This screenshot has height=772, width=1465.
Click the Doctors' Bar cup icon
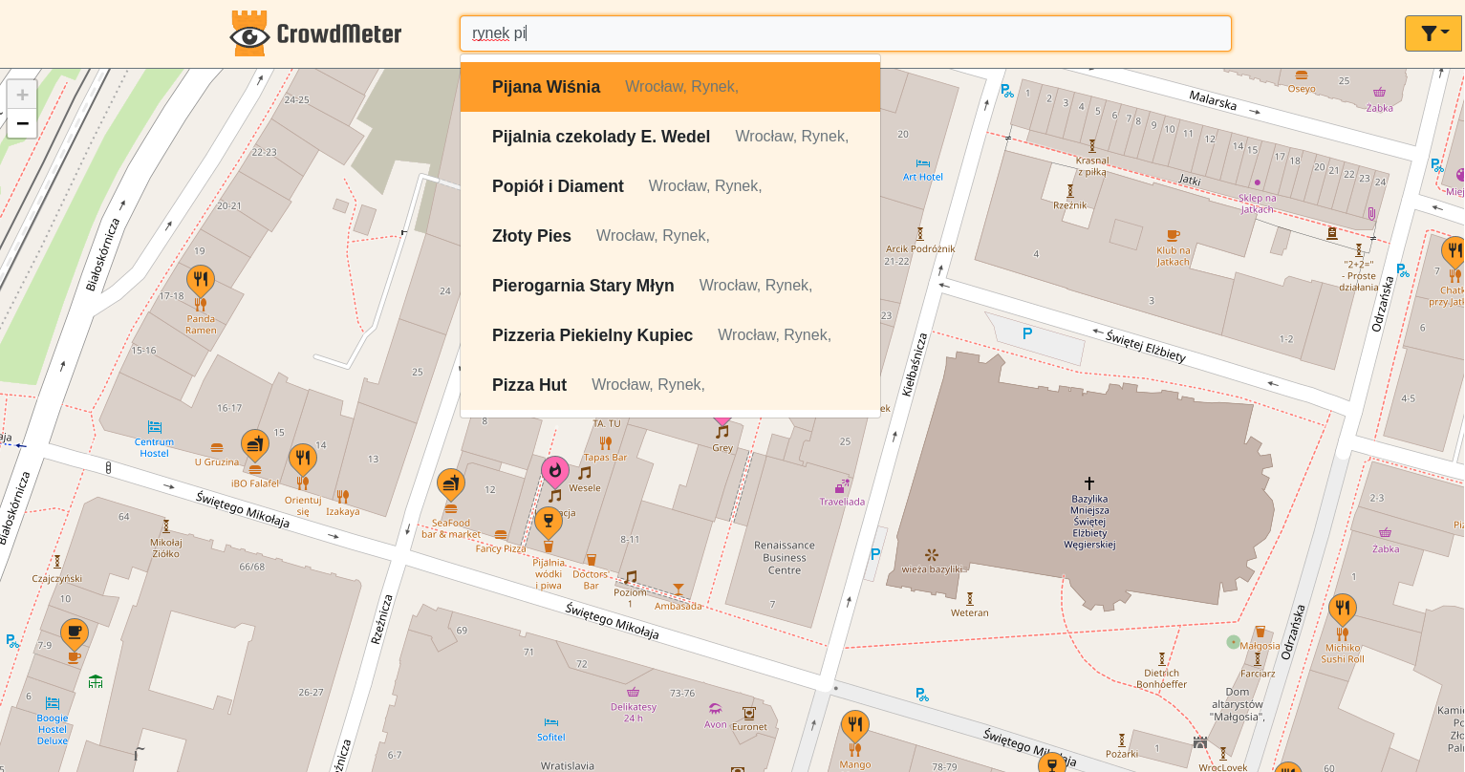591,560
